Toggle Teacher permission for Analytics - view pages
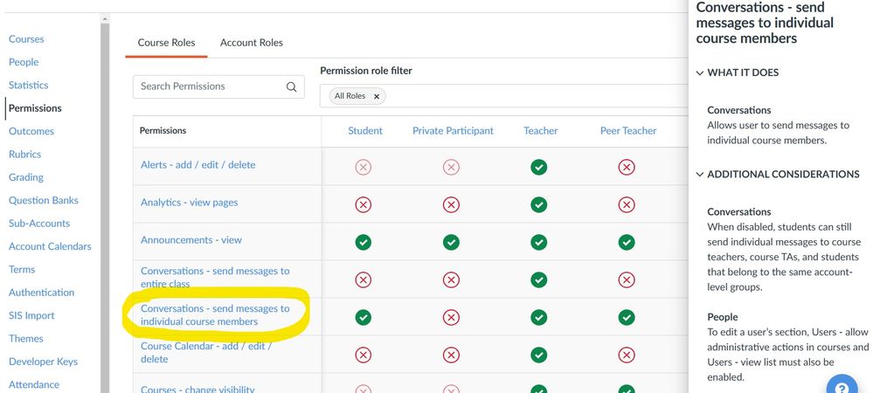The height and width of the screenshot is (393, 873). click(539, 204)
